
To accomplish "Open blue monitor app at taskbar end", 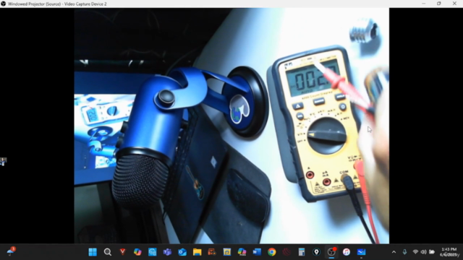I will [x=362, y=252].
